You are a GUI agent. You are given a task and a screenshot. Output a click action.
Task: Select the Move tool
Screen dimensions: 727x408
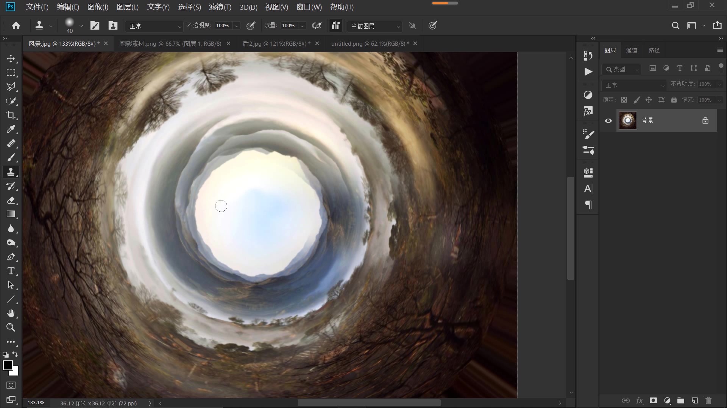coord(11,59)
